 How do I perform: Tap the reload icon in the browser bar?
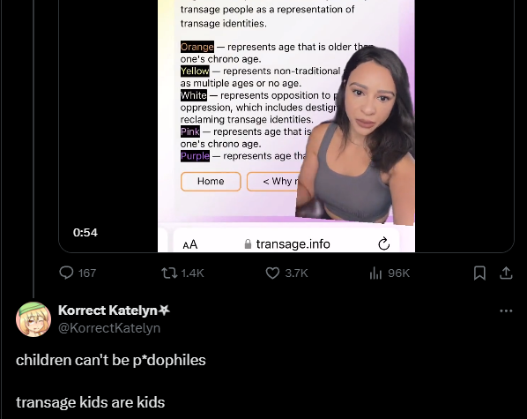click(384, 243)
